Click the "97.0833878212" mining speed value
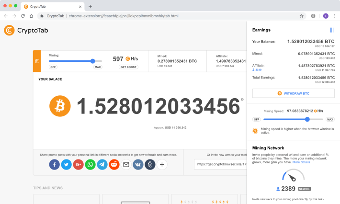Screen dimensions: 340x204 [300, 111]
